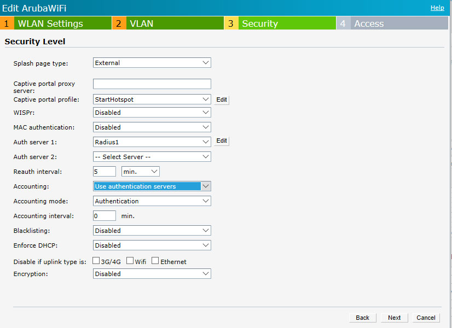The height and width of the screenshot is (328, 452).
Task: Click the Accounting interval input field
Action: click(105, 216)
